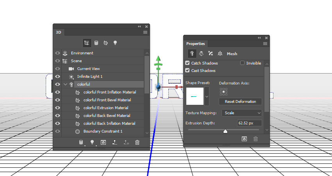Viewport: 332px width, 176px height.
Task: Open Deform properties icon
Action: tap(202, 54)
